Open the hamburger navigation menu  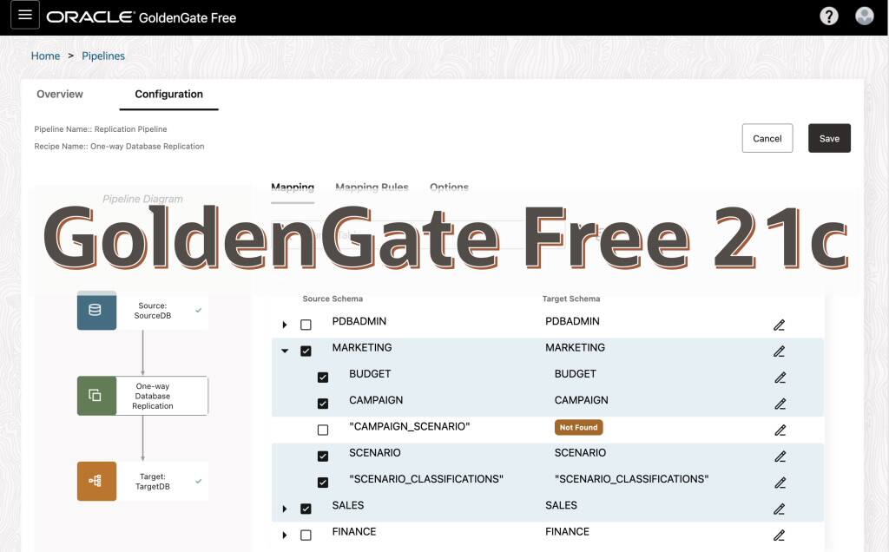pos(24,15)
